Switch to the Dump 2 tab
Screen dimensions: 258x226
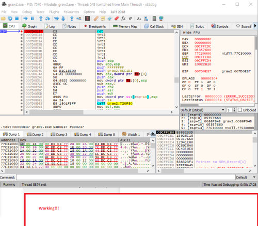tap(35, 134)
